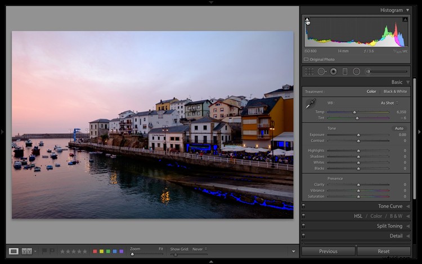Open Before/After view options arrow

pyautogui.click(x=35, y=252)
